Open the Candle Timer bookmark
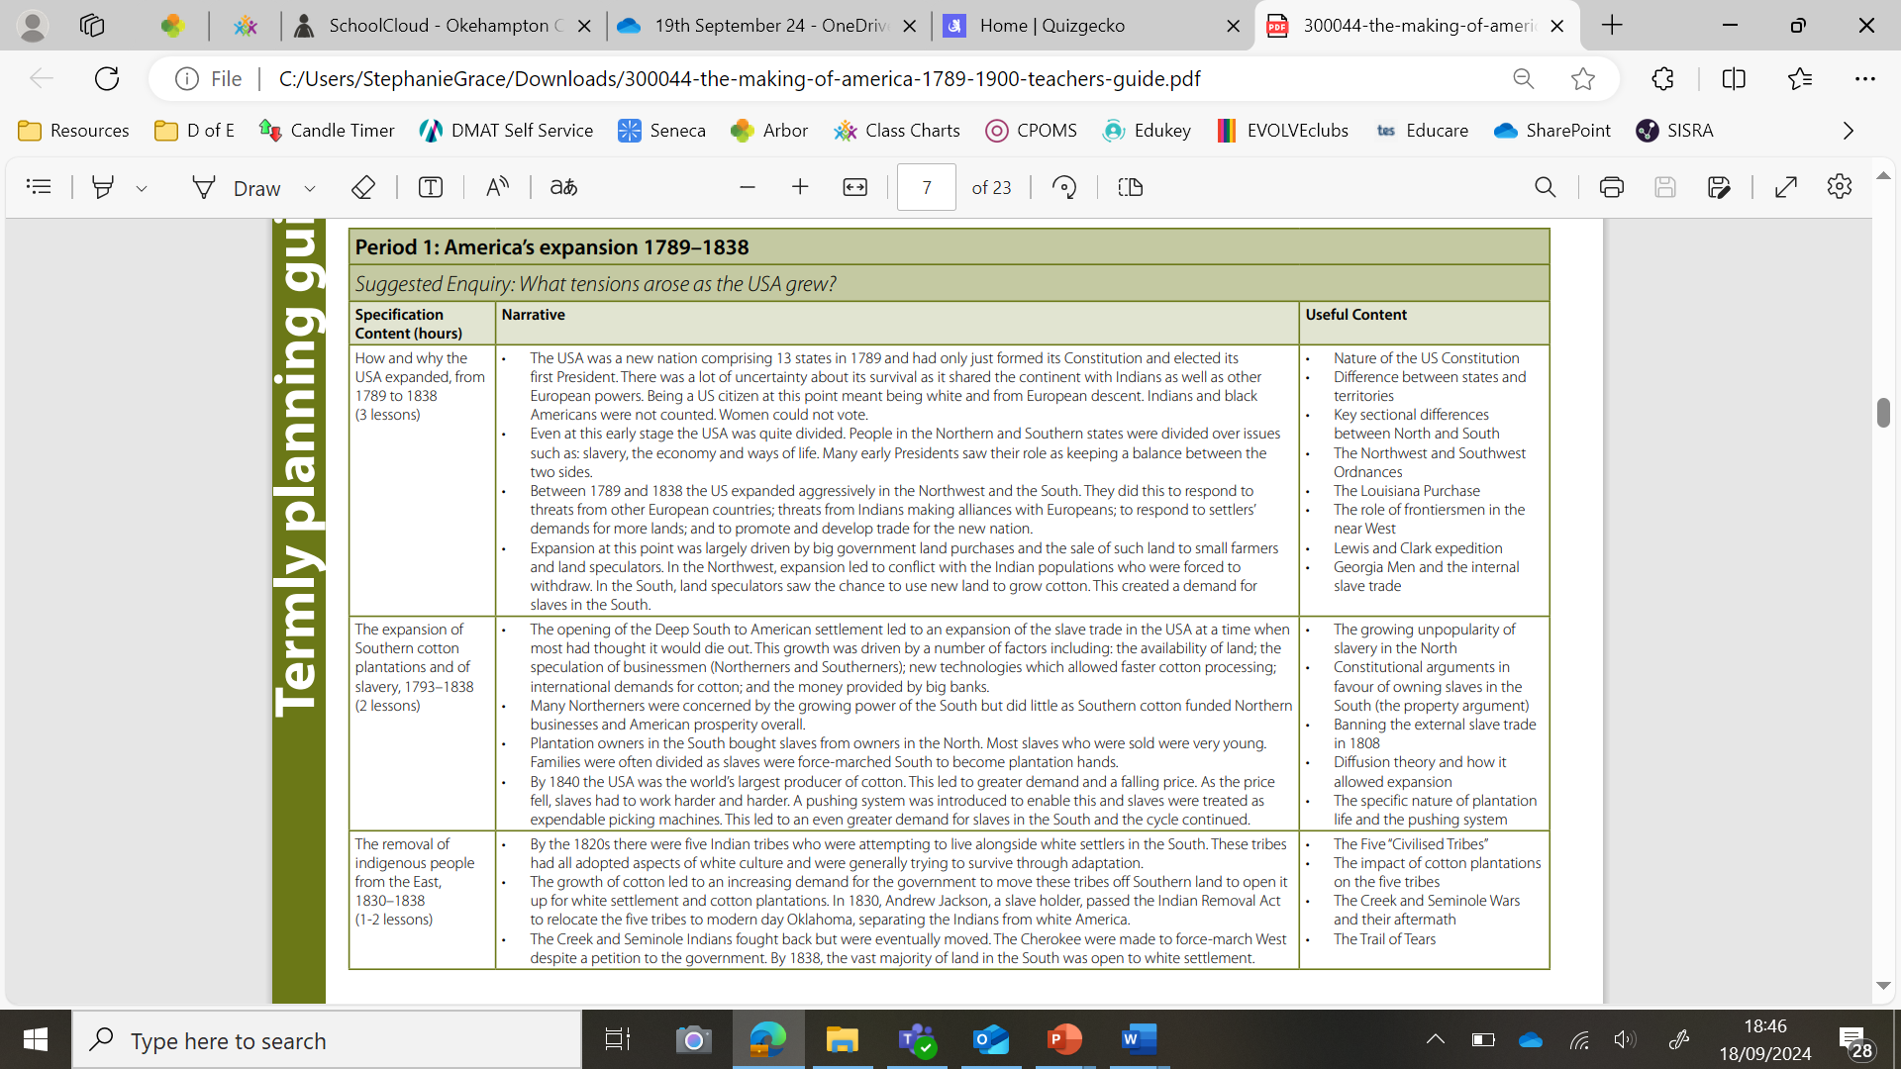Screen dimensions: 1901x1069 [x=327, y=131]
